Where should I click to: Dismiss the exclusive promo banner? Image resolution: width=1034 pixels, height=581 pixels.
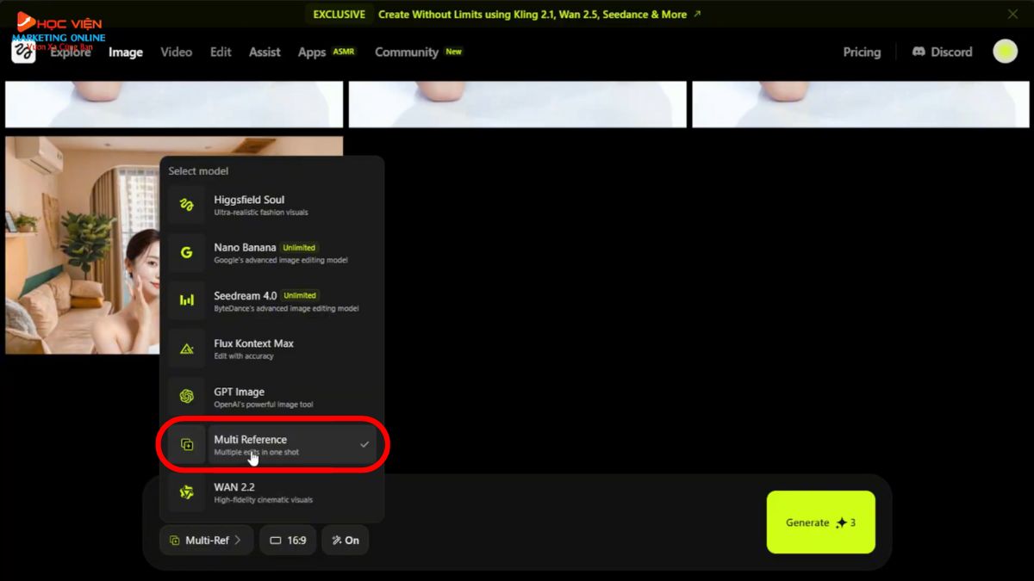point(1012,14)
